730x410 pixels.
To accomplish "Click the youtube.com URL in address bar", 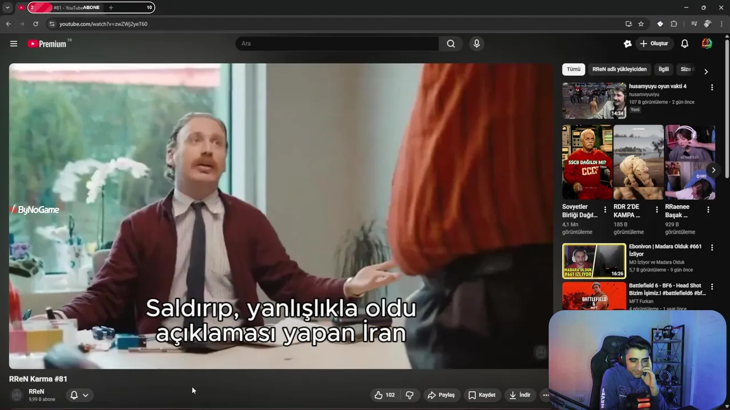I will [103, 24].
